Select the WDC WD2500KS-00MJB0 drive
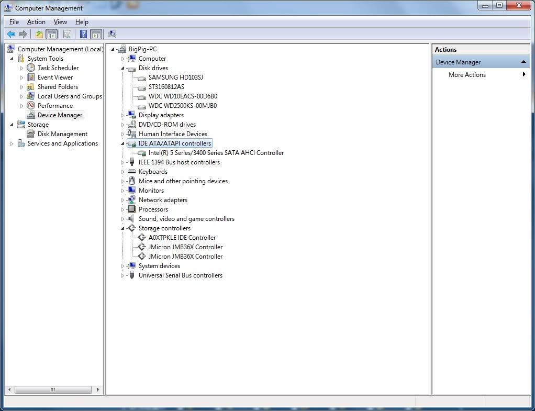Image resolution: width=535 pixels, height=411 pixels. (x=183, y=105)
